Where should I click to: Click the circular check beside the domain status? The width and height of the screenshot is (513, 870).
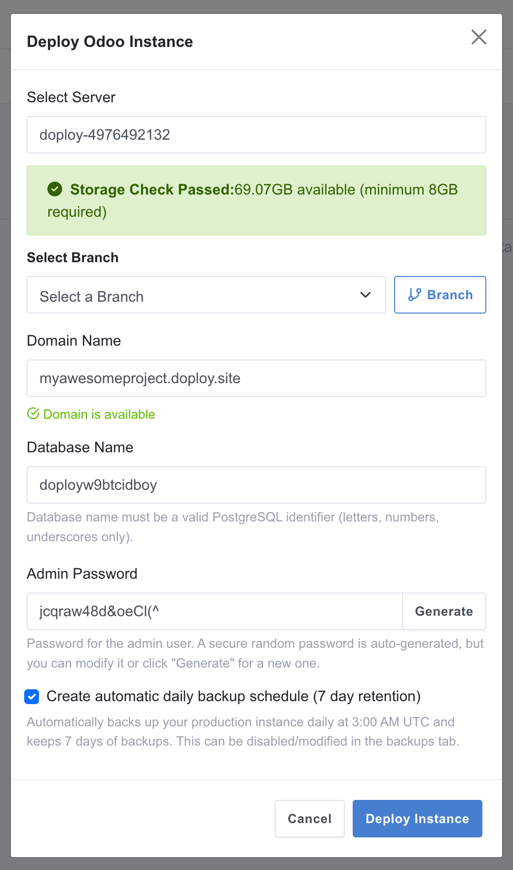tap(33, 414)
